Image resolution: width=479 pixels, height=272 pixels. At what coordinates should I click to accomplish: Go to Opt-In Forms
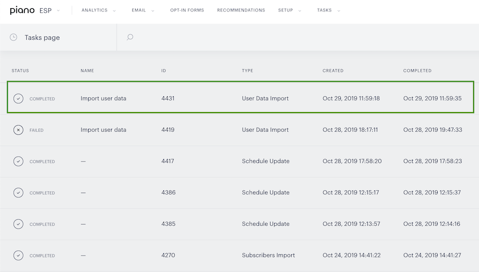(187, 10)
